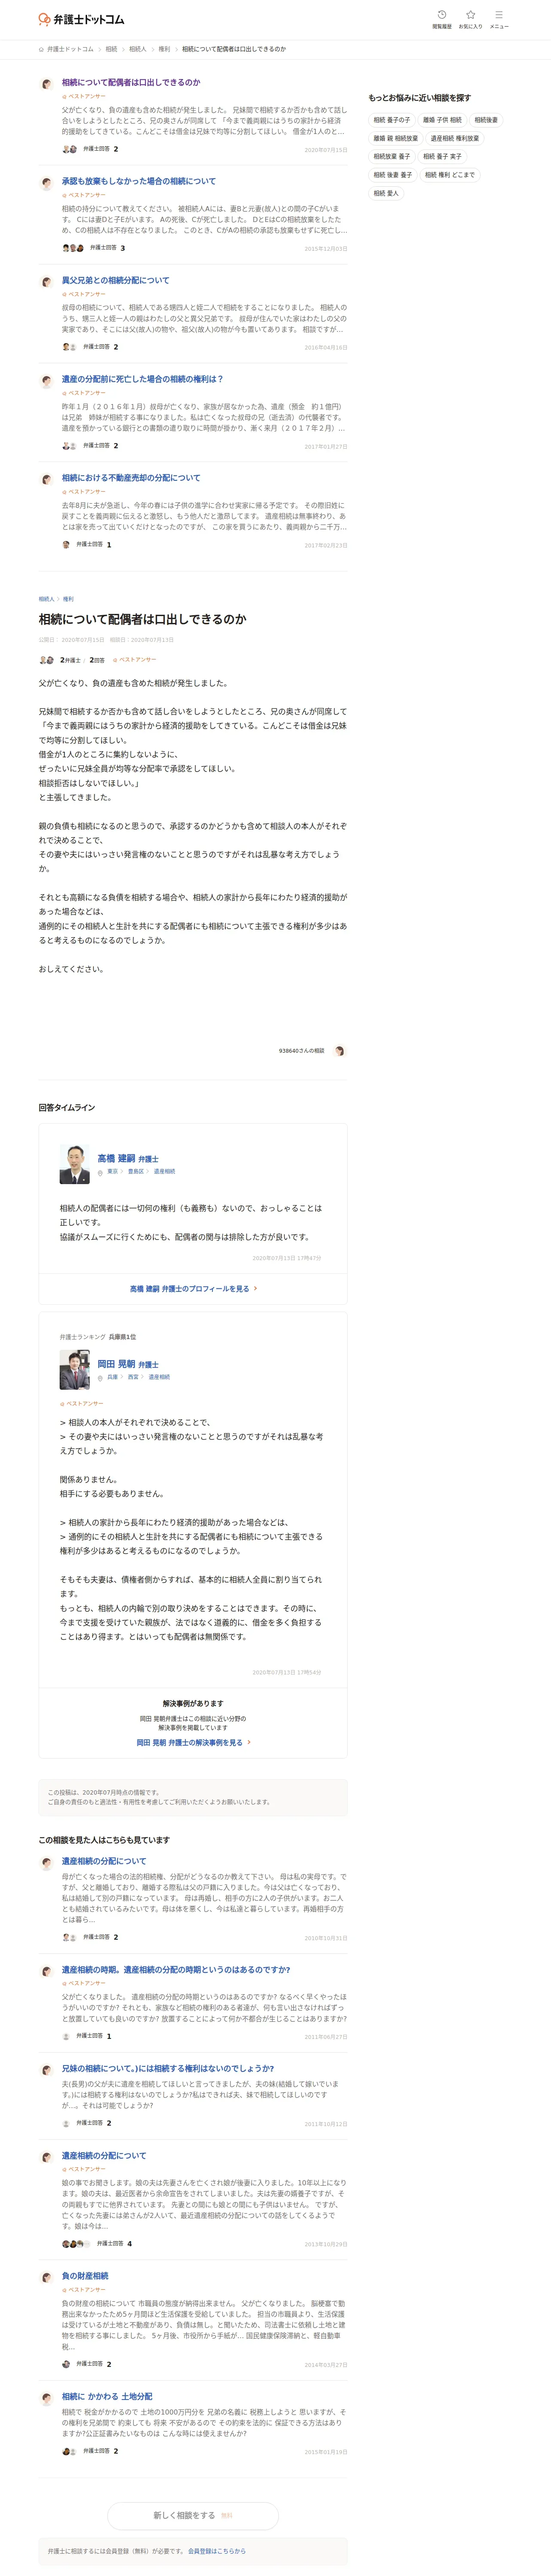This screenshot has height=2576, width=551.
Task: Click avatar icon beside 相続に かかわる 土地分配
Action: 46,2397
